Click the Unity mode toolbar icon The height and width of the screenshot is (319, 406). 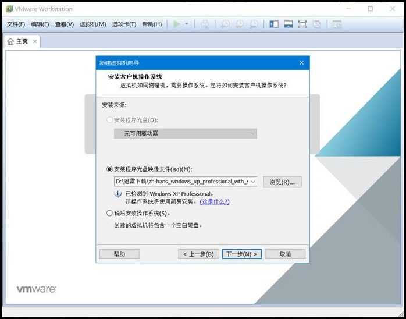316,24
